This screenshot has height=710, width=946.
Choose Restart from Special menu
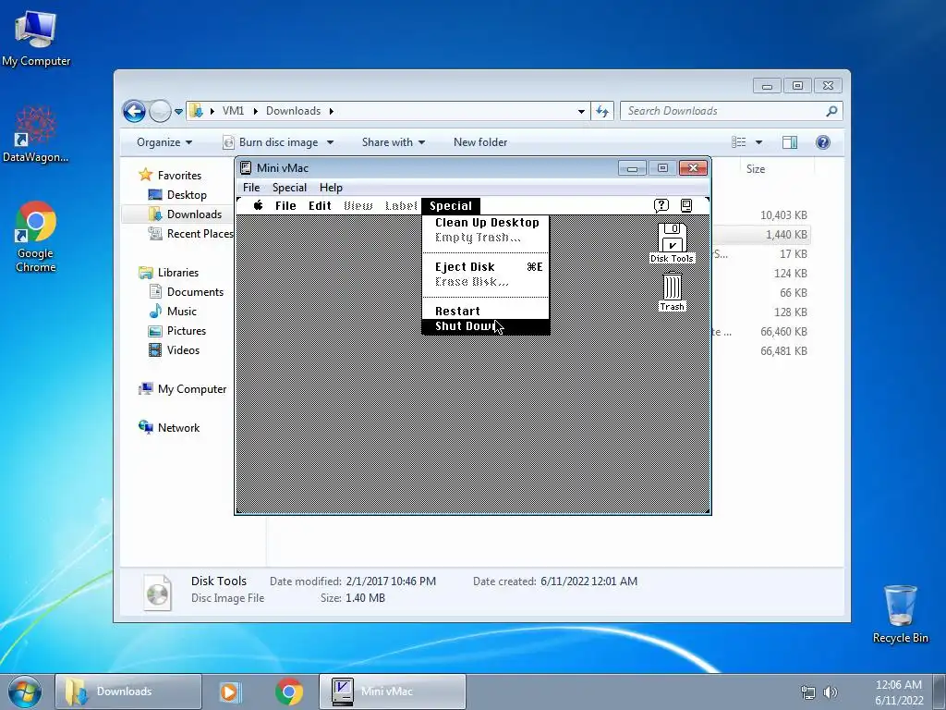[x=486, y=311]
